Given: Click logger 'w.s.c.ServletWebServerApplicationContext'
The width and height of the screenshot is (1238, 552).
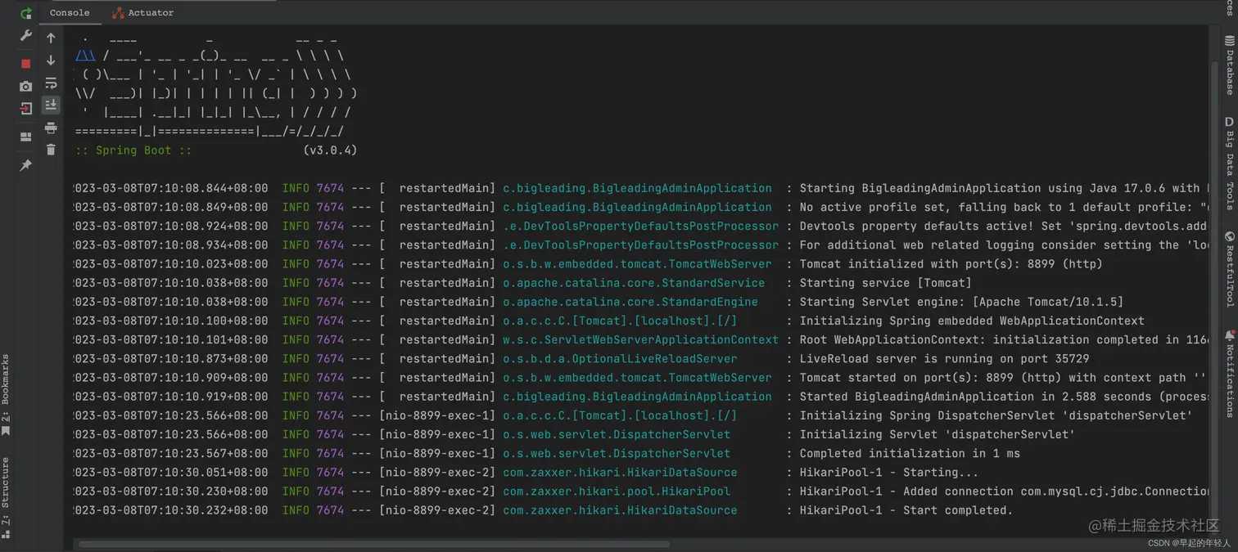Looking at the screenshot, I should point(640,339).
